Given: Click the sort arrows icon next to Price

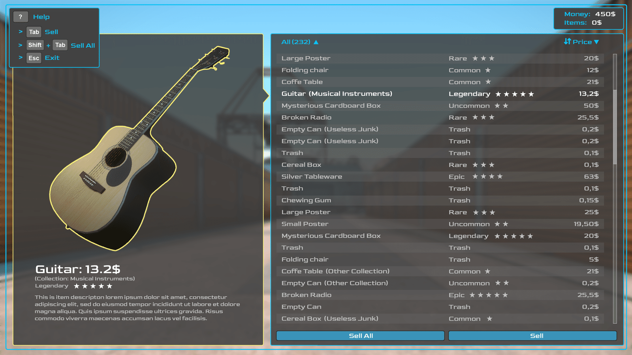Looking at the screenshot, I should [x=567, y=41].
